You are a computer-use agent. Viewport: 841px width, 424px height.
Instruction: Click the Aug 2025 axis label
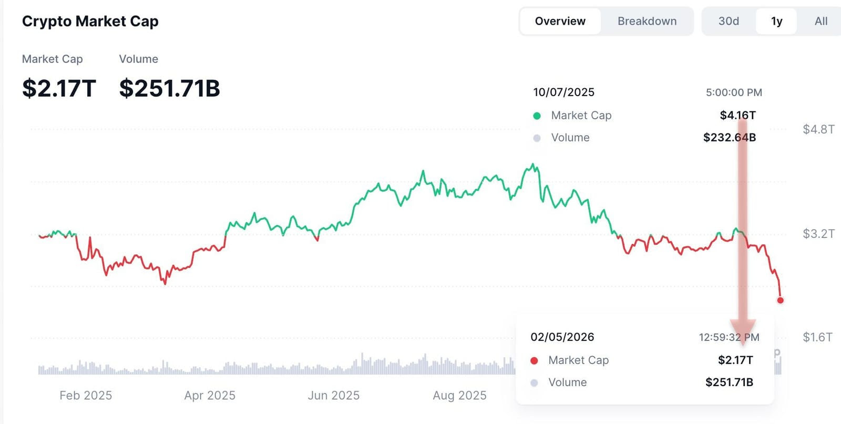459,395
